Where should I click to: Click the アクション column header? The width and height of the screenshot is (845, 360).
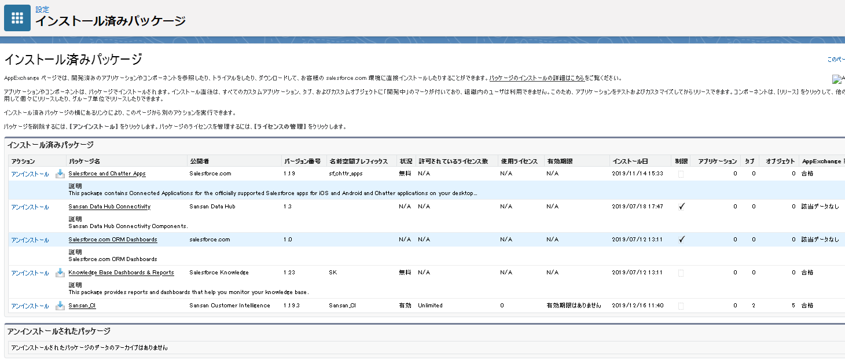[23, 161]
